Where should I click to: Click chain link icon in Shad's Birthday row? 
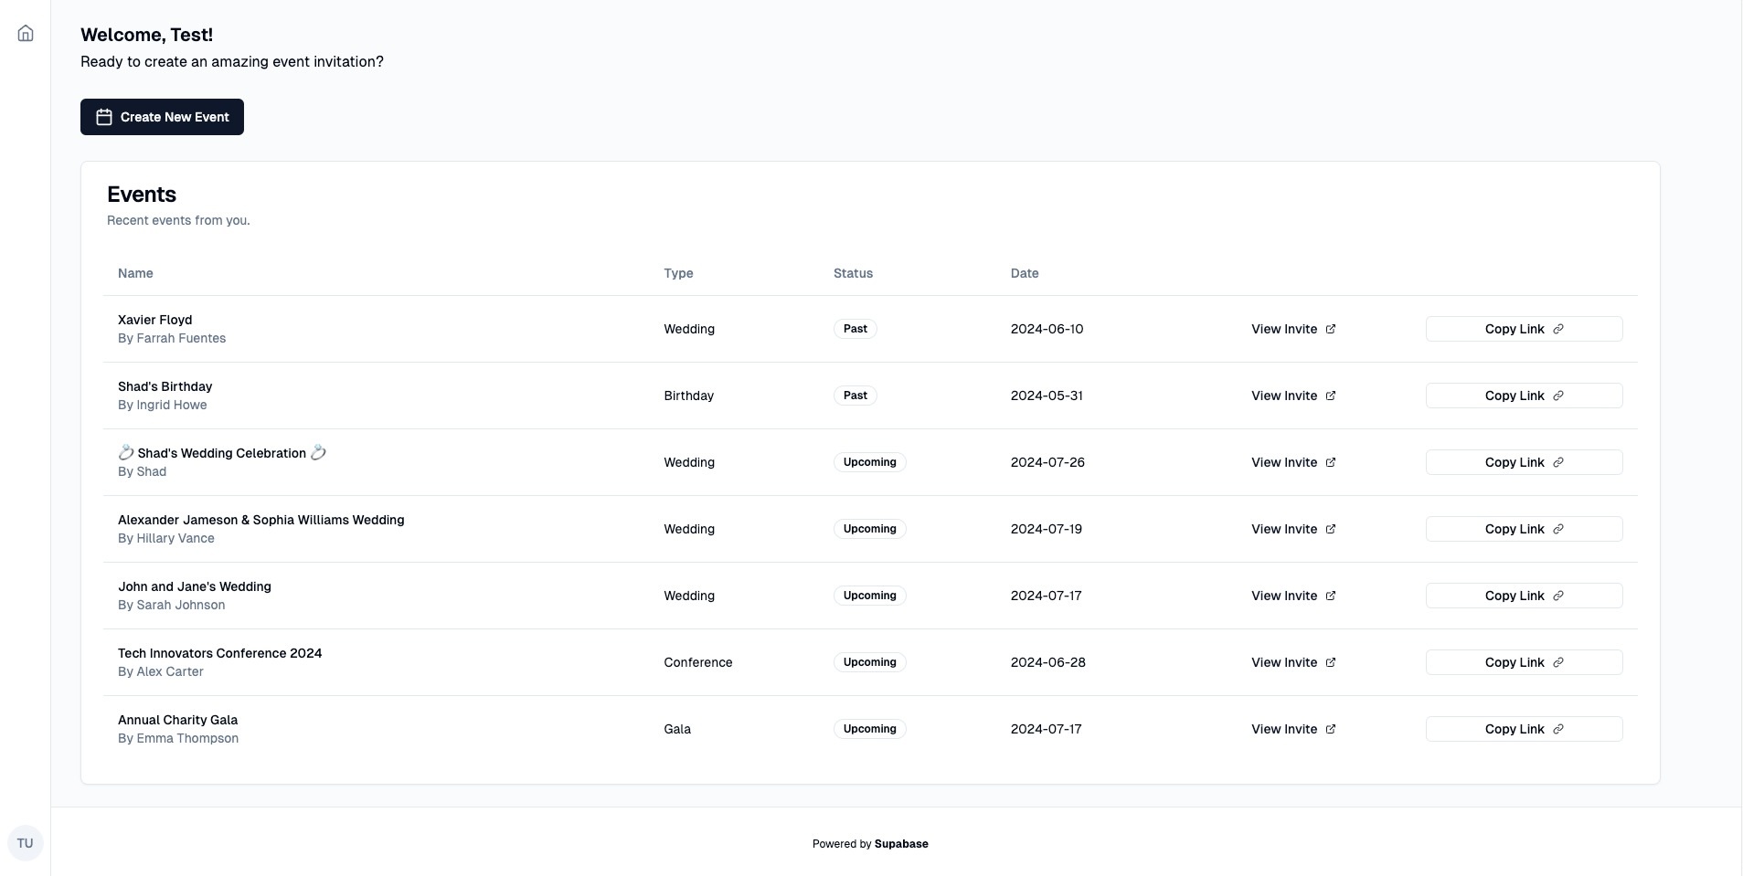(x=1558, y=396)
